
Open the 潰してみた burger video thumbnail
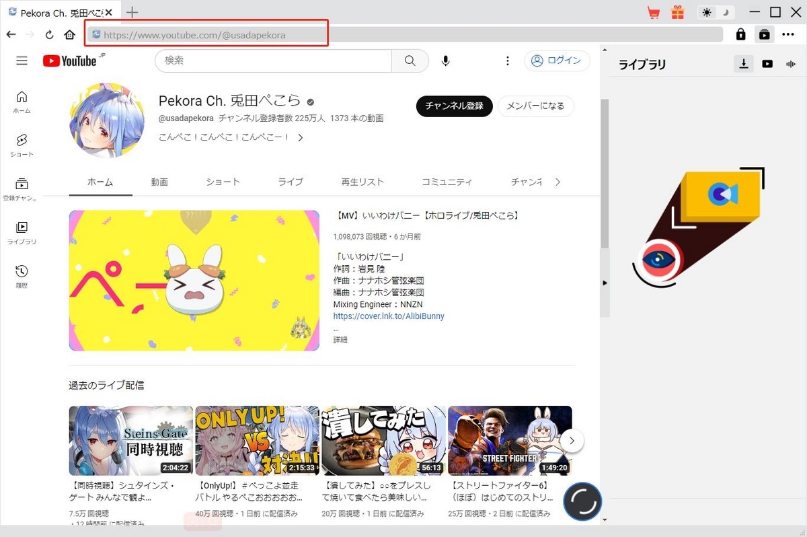[x=383, y=441]
